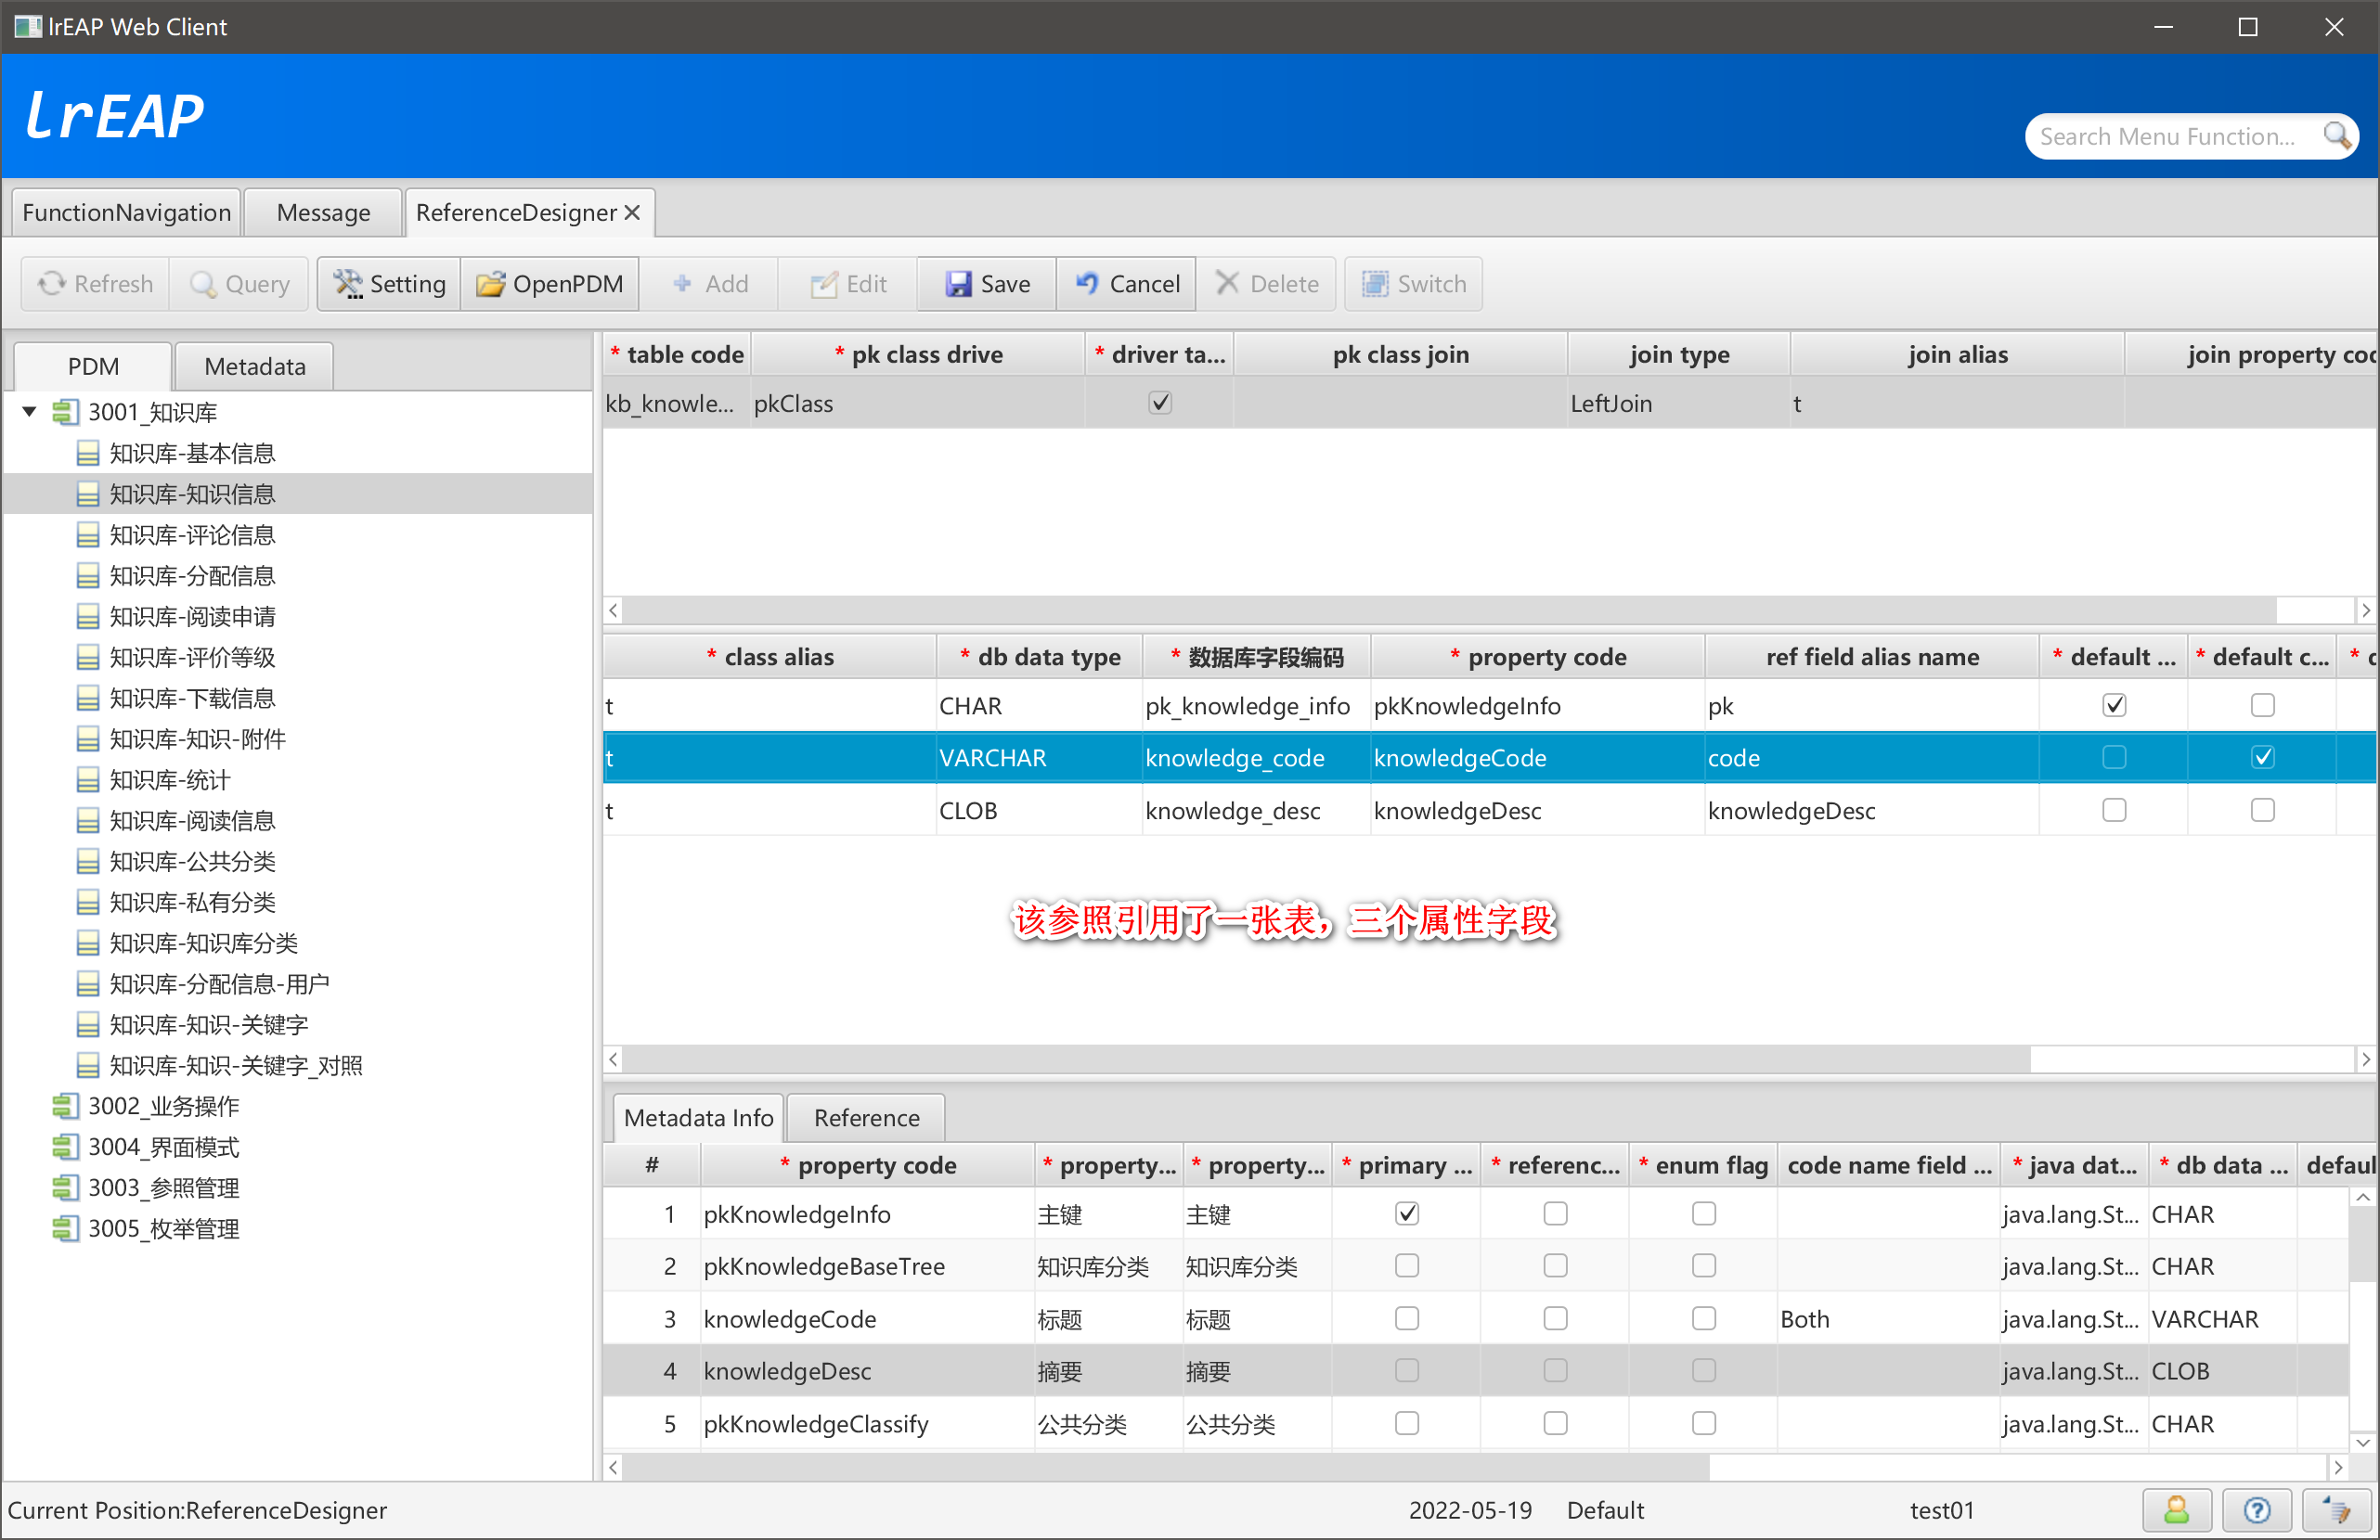Click table icon beside 知识库-下载信息
The width and height of the screenshot is (2380, 1540).
88,698
